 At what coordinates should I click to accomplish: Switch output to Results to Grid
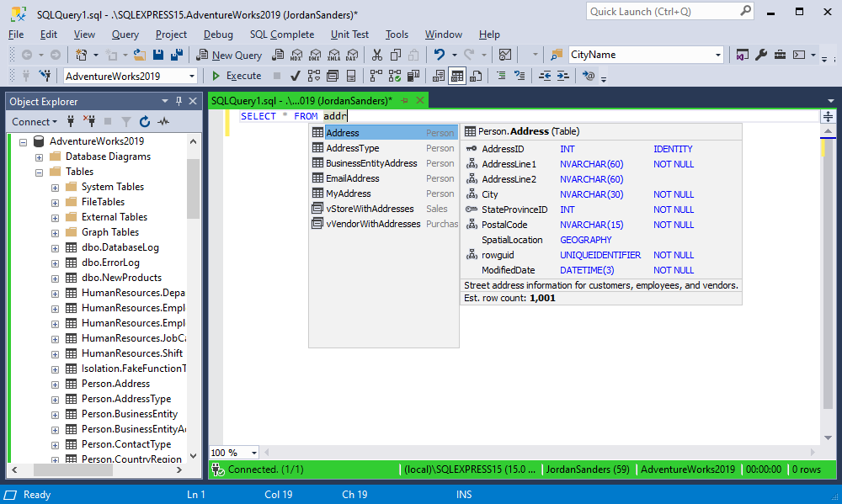457,76
